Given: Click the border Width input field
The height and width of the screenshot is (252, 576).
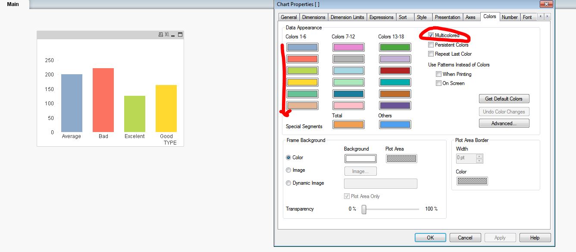Looking at the screenshot, I should 466,158.
